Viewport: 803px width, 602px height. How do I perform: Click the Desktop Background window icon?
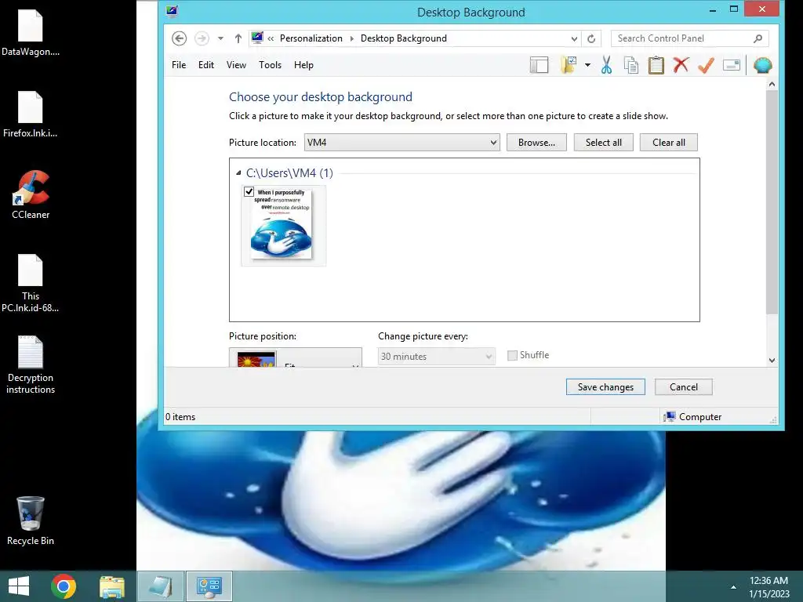coord(172,11)
